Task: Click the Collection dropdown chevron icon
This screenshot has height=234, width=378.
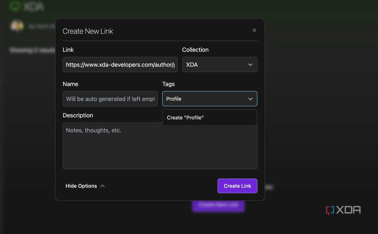Action: pyautogui.click(x=250, y=65)
